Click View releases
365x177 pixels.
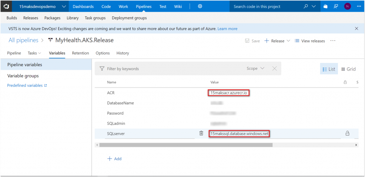(x=310, y=41)
